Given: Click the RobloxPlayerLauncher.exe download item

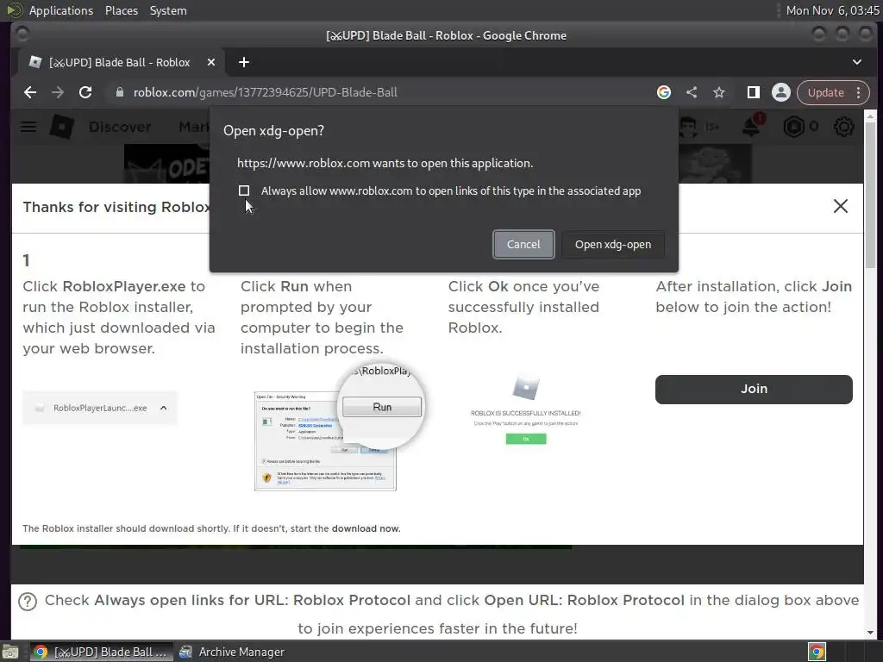Looking at the screenshot, I should click(x=100, y=408).
